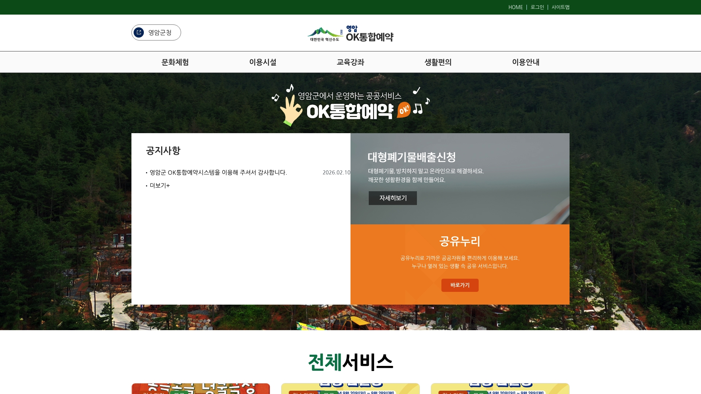Image resolution: width=701 pixels, height=394 pixels.
Task: Click the 전체서비스 section heading
Action: 350,362
